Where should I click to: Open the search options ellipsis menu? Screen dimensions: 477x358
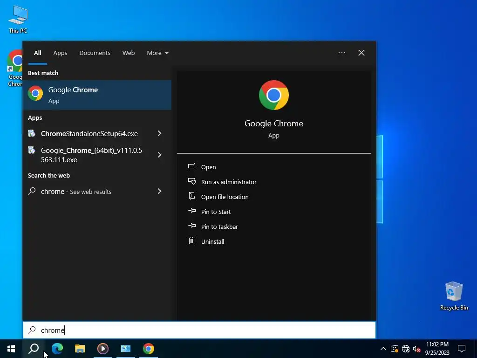click(342, 53)
